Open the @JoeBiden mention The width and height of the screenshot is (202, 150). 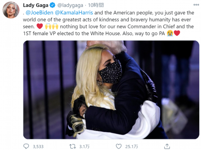click(x=39, y=13)
